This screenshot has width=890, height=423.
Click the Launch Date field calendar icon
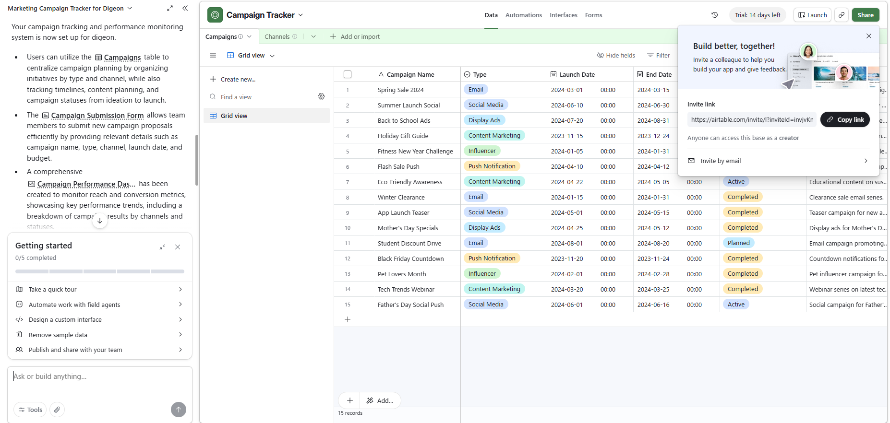(553, 74)
